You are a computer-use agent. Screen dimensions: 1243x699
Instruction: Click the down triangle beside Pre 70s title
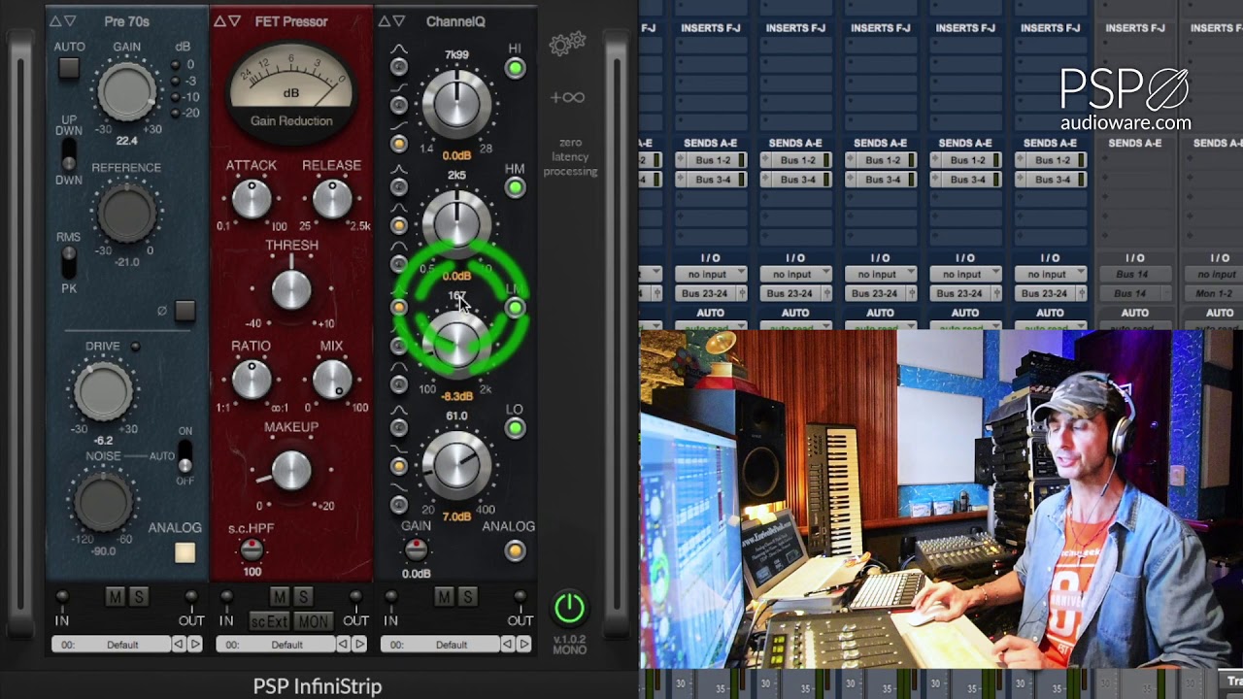point(70,21)
